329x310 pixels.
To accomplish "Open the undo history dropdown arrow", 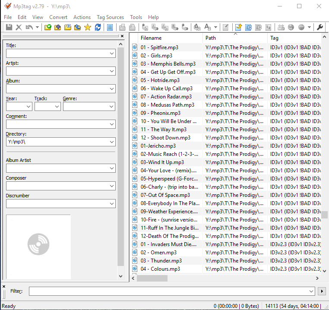I will 38,27.
